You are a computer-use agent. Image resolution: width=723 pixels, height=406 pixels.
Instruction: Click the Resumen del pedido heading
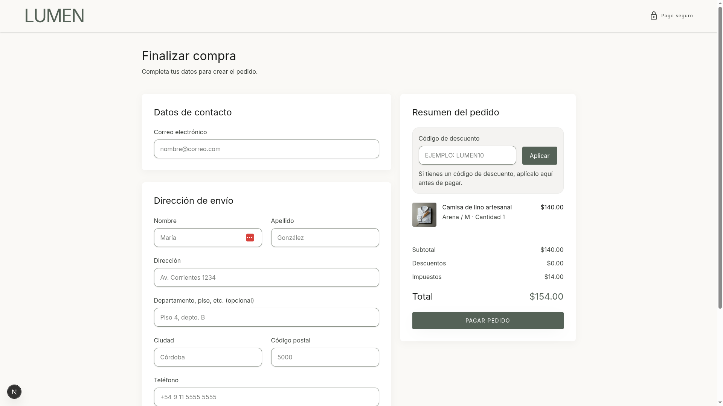[x=455, y=112]
